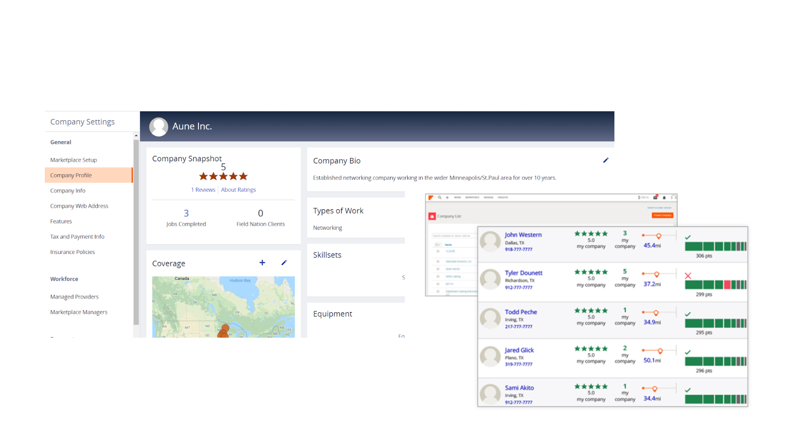Click John Western's distance slider marker
The width and height of the screenshot is (796, 448).
pyautogui.click(x=658, y=236)
